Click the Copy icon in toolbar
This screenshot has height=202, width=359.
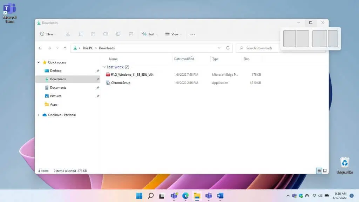pos(80,34)
